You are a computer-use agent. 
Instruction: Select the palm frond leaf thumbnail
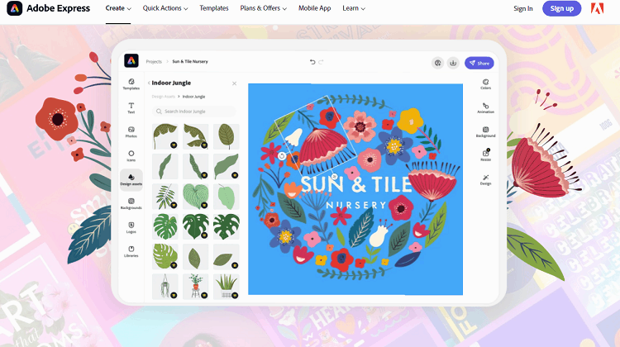click(x=165, y=197)
